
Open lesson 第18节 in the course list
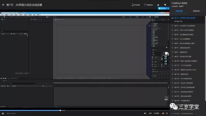coord(183,96)
